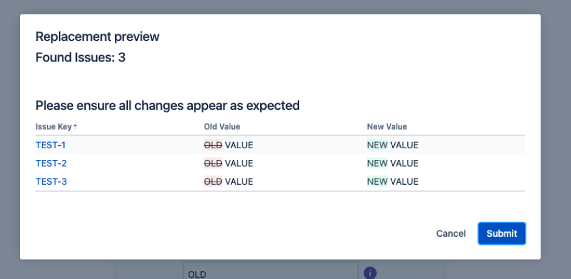Select the New Value column header
Screen dimensions: 571x279
pyautogui.click(x=387, y=126)
